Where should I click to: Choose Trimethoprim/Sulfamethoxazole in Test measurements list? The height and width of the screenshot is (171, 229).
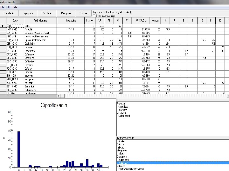[131, 169]
